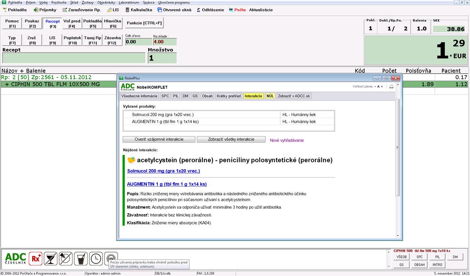Click the Hlavička [F6] button
Image resolution: width=470 pixels, height=276 pixels.
coord(112,23)
